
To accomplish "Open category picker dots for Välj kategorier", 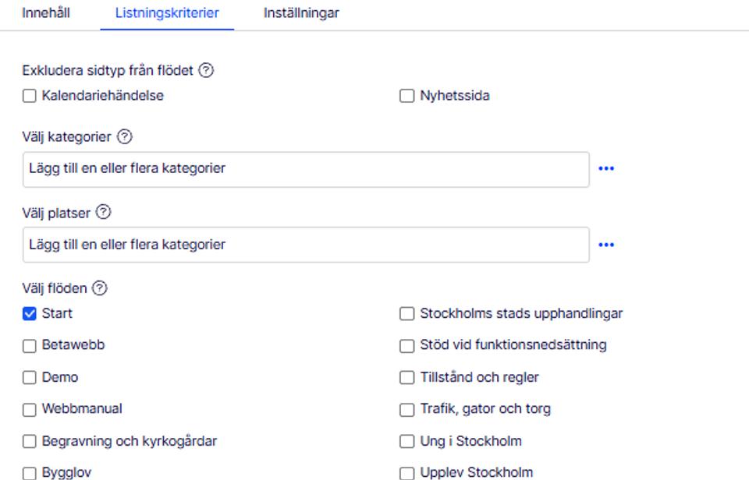I will [x=606, y=168].
